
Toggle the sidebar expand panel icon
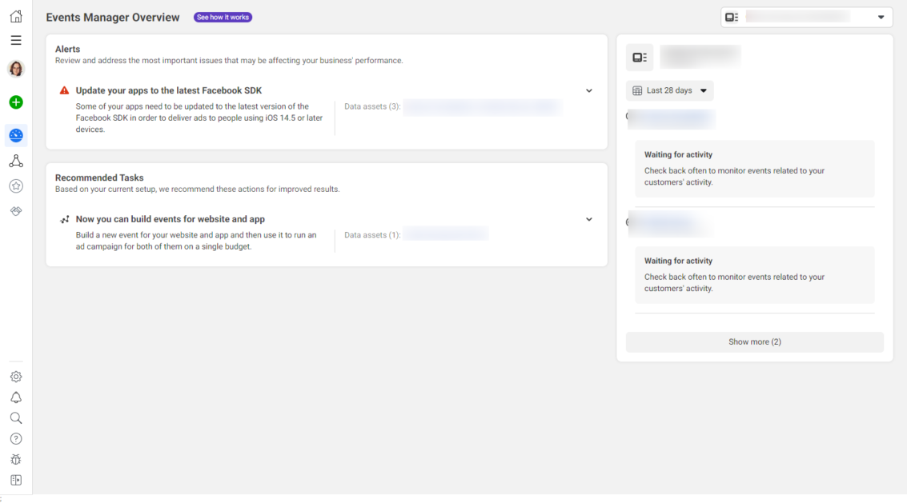tap(16, 481)
